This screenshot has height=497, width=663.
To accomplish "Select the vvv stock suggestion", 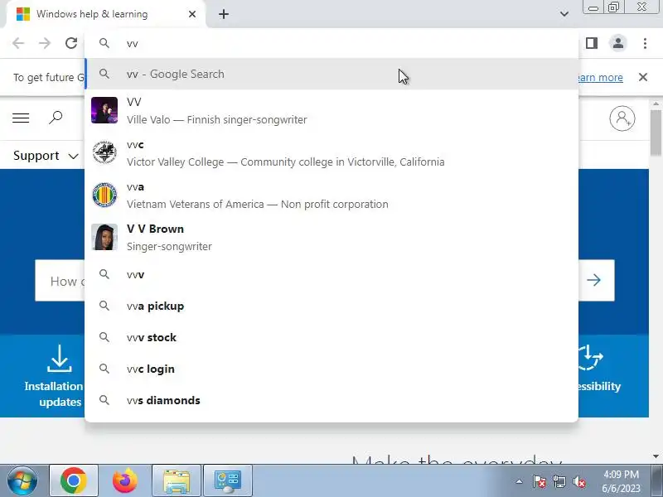I will (331, 337).
